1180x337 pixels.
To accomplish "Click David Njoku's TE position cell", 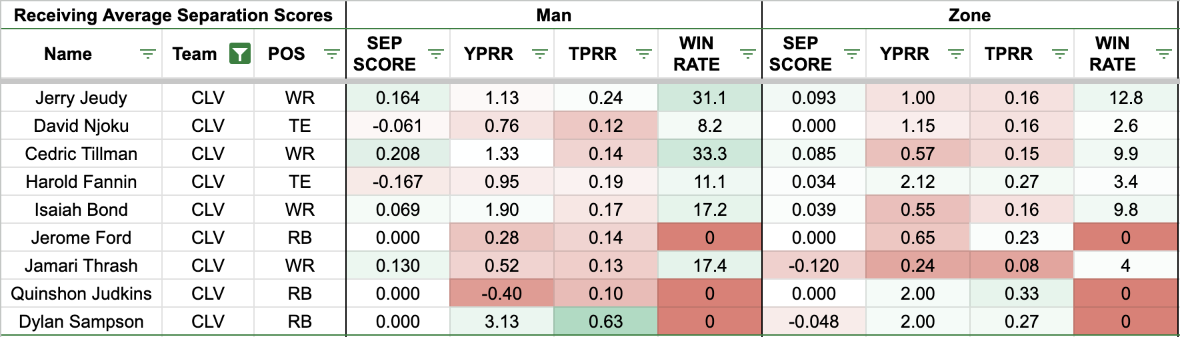I will [299, 126].
